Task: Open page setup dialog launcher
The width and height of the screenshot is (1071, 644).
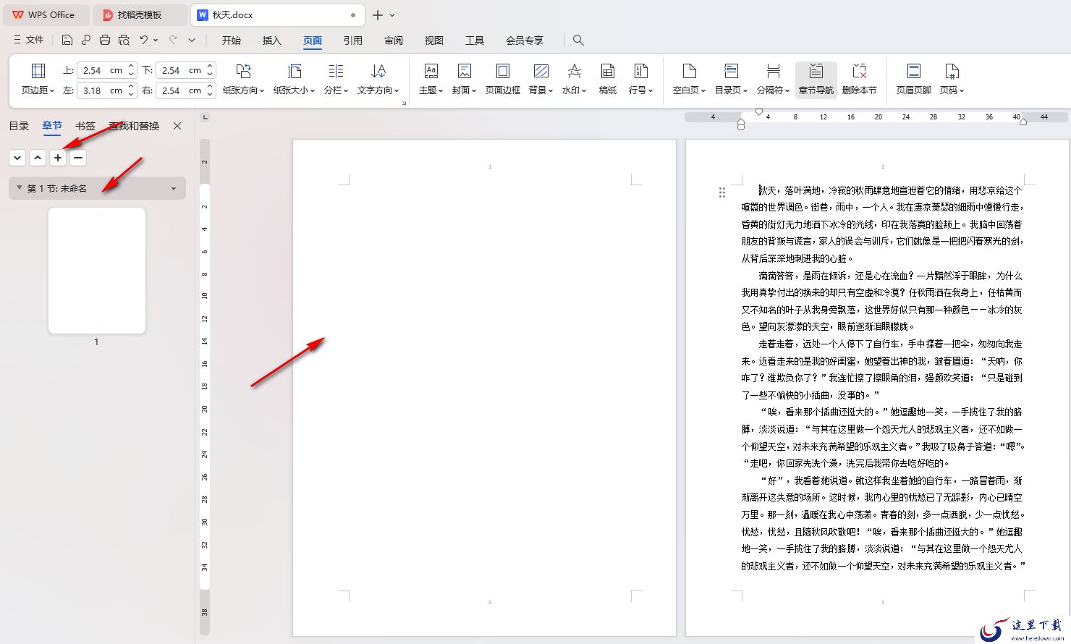Action: [x=404, y=103]
